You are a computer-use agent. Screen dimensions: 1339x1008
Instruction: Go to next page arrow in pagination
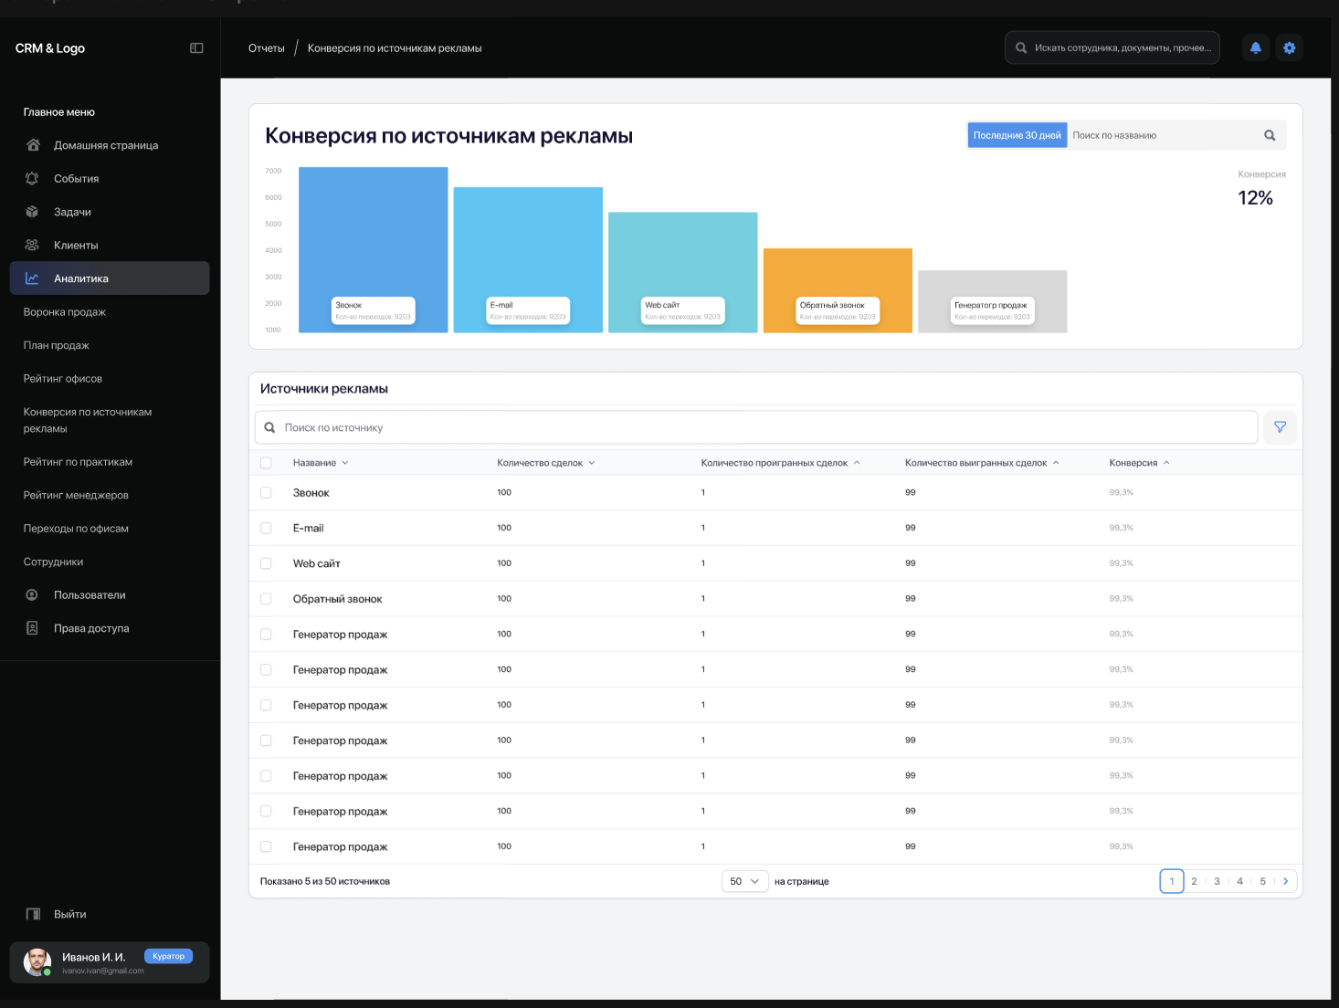pyautogui.click(x=1285, y=881)
